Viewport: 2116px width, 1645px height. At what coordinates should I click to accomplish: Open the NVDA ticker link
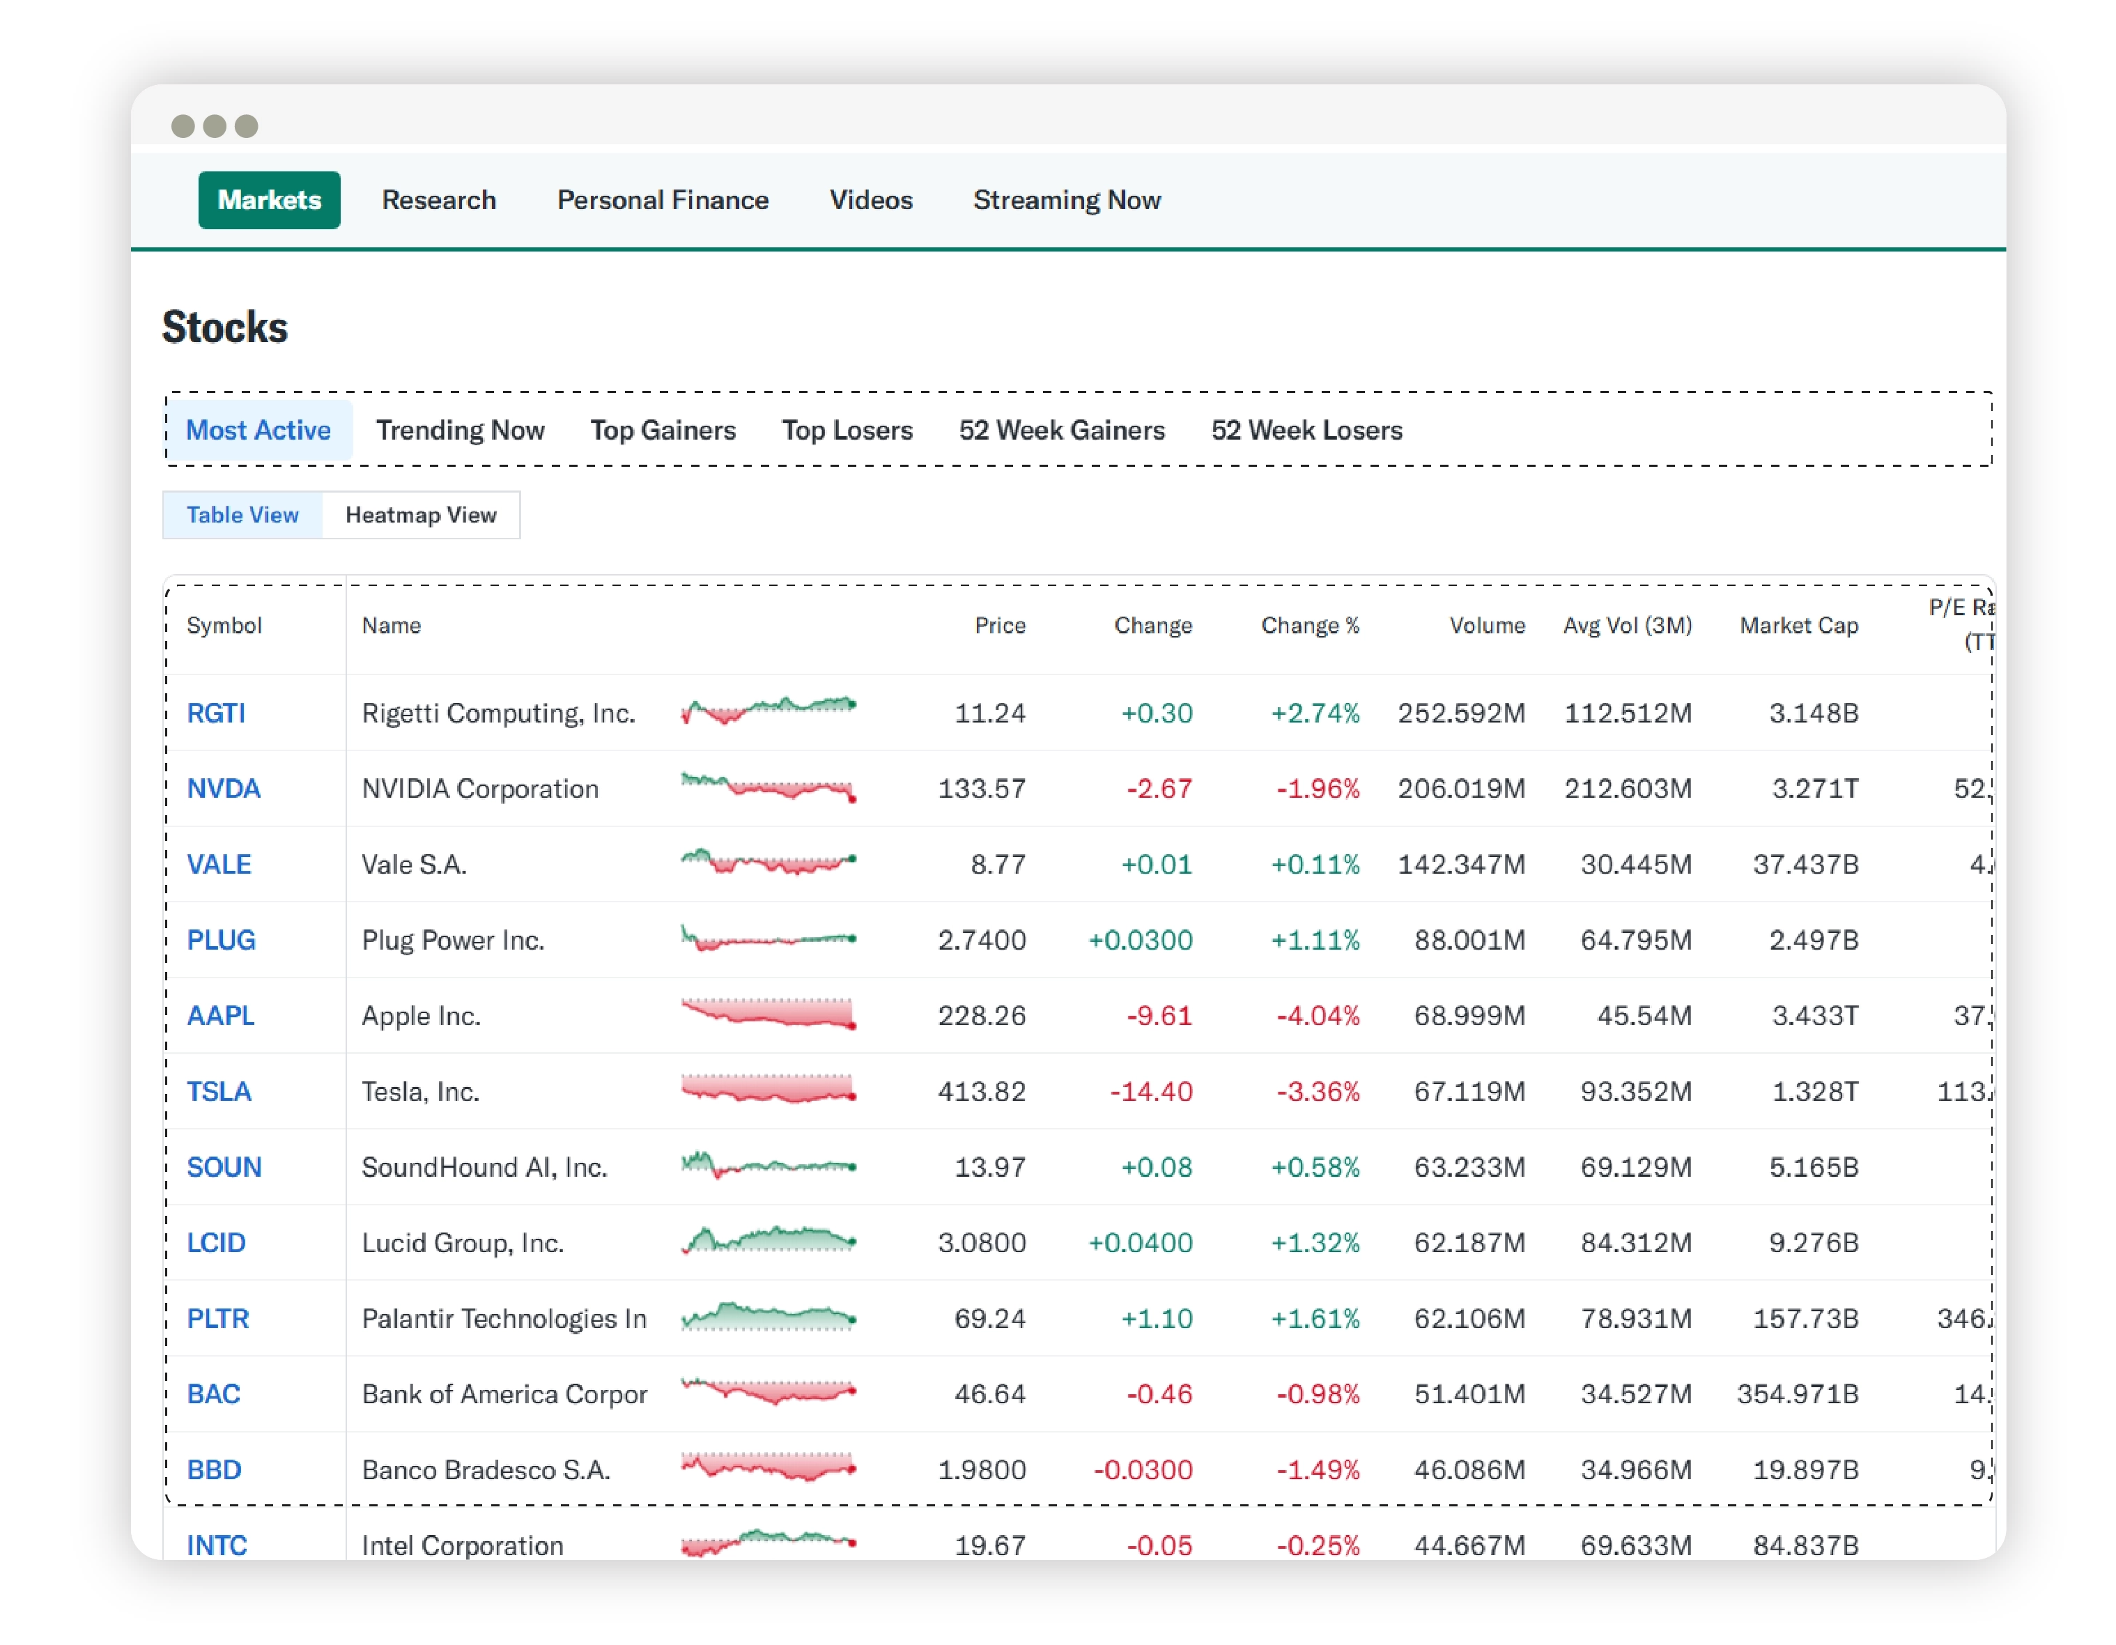tap(223, 789)
